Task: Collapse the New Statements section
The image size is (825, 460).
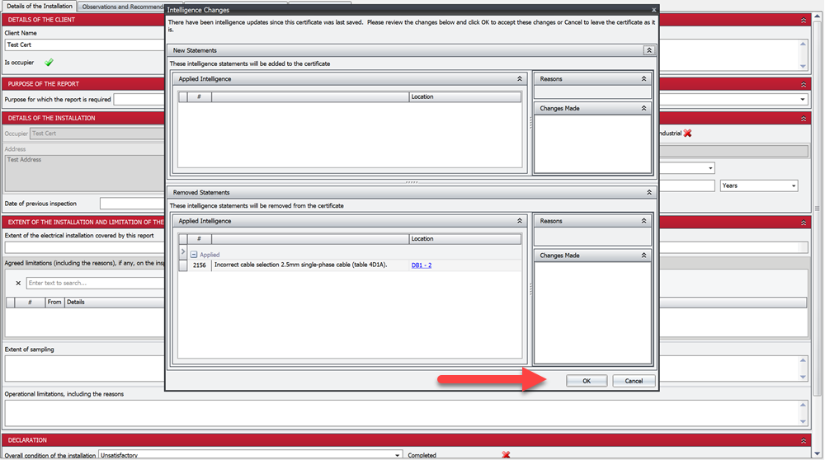Action: coord(648,50)
